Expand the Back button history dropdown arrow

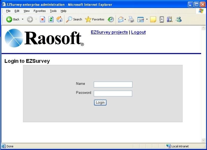[23, 20]
